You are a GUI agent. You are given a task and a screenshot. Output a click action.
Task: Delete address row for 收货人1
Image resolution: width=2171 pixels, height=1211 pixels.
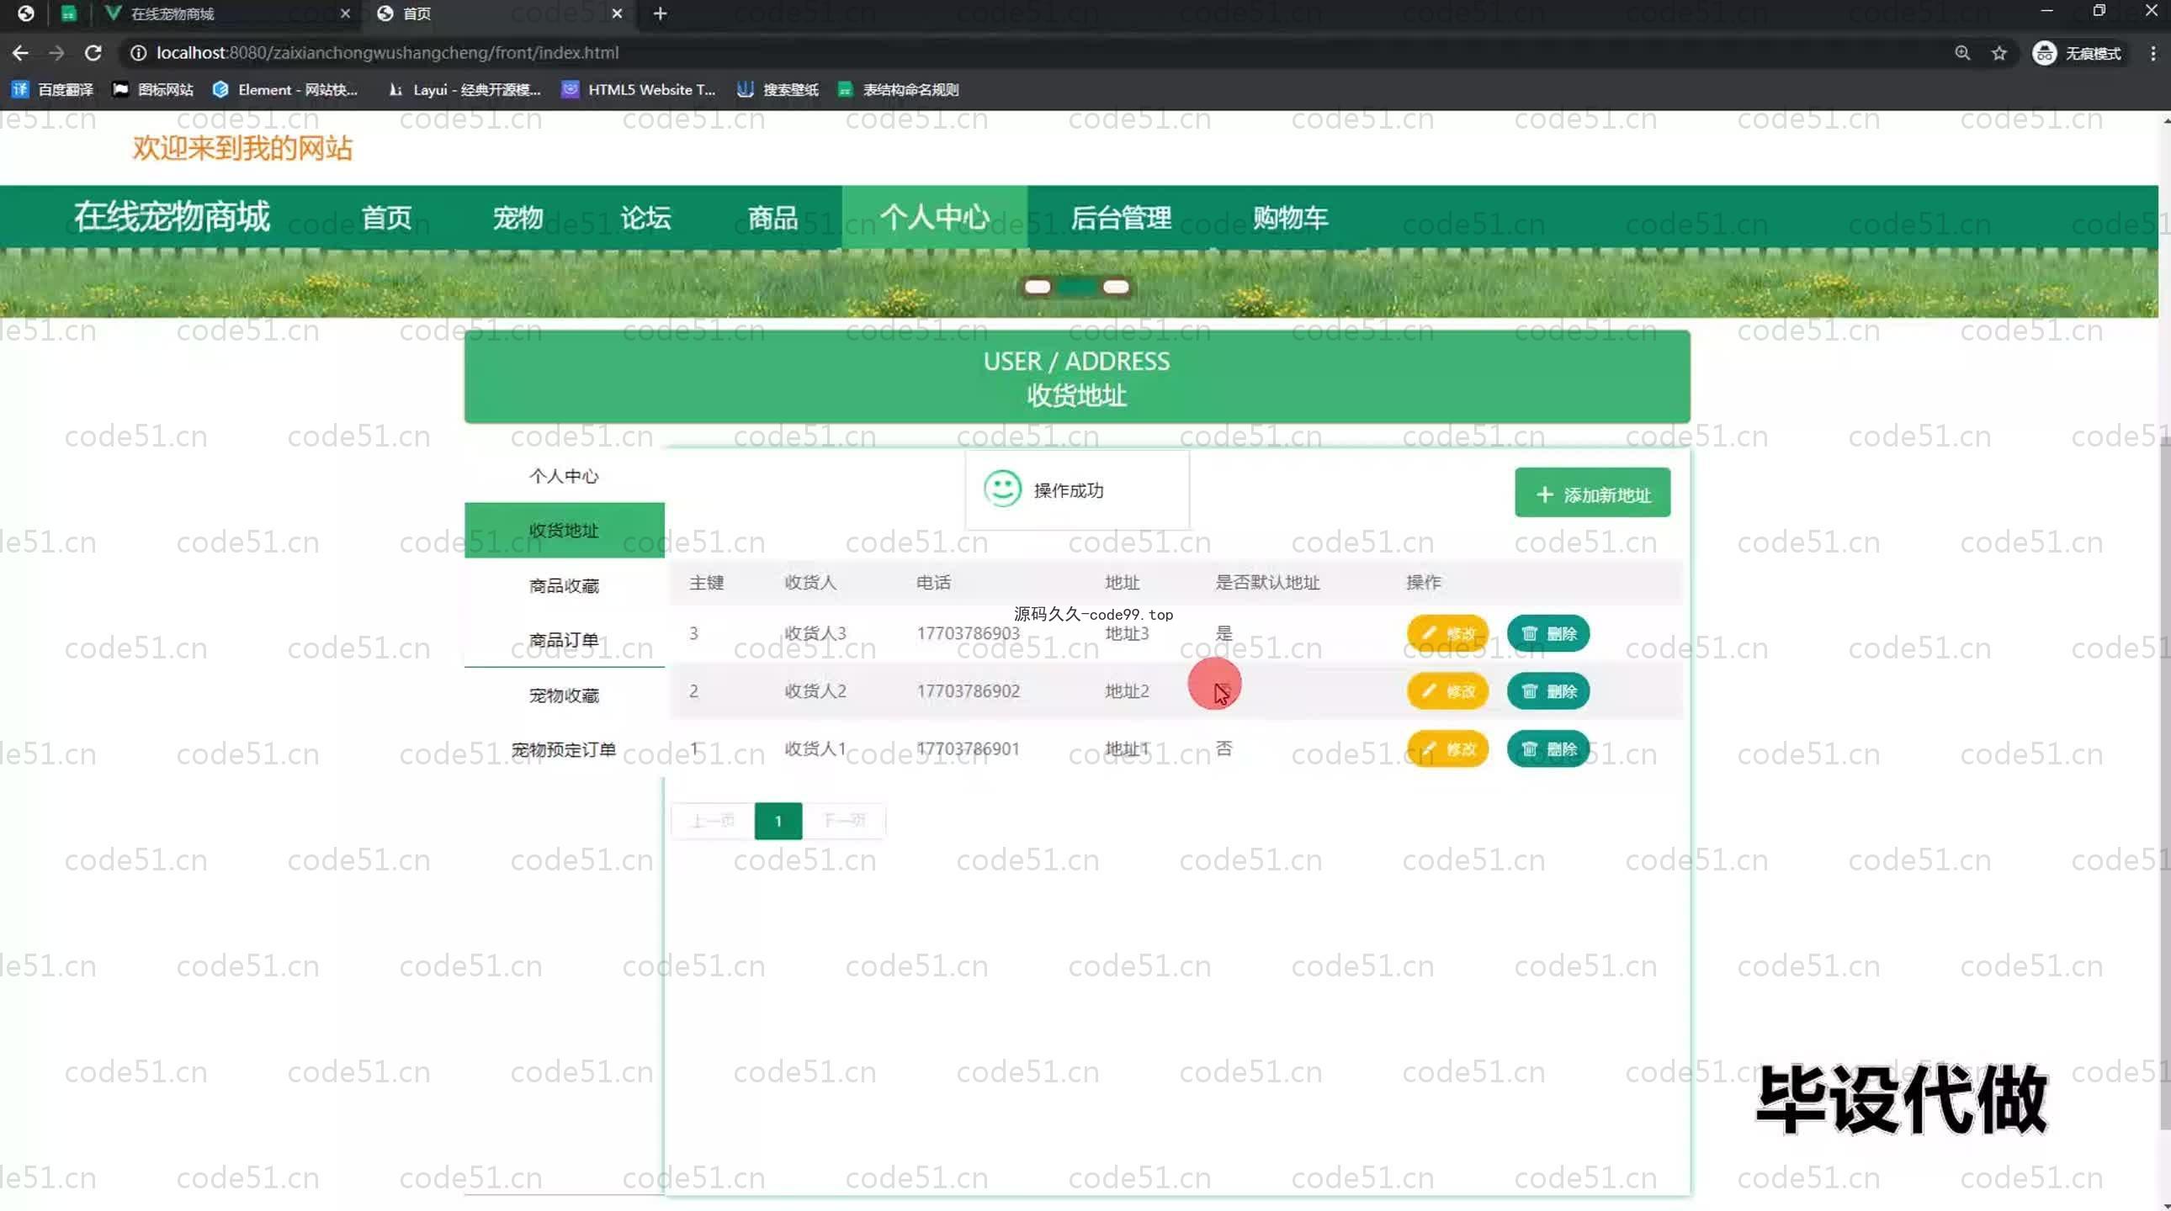(x=1548, y=748)
